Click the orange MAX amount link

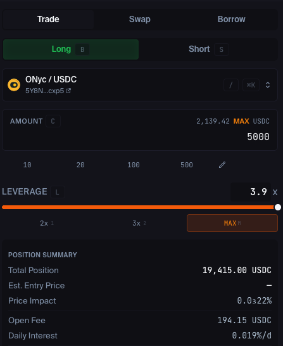[241, 121]
